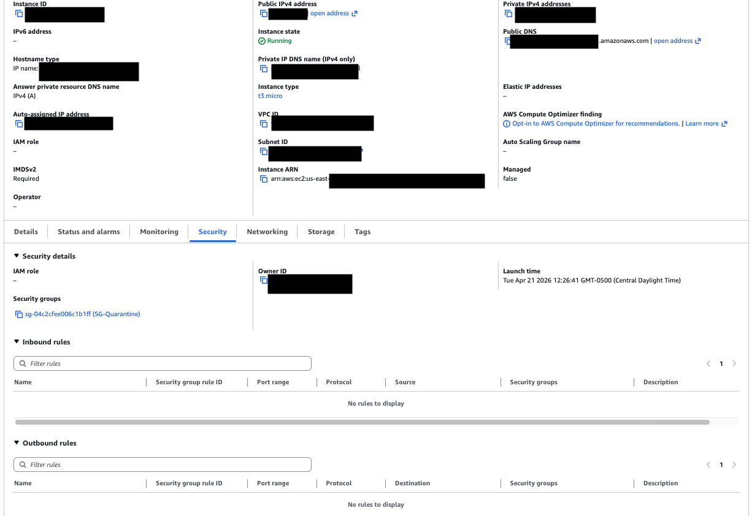Open the Status and alarms tab
This screenshot has width=752, height=516.
(89, 232)
